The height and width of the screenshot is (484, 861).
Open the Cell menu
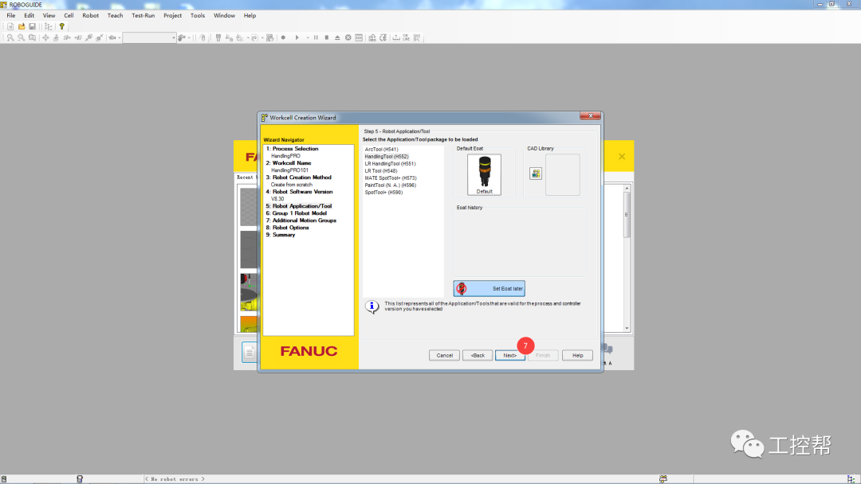69,15
